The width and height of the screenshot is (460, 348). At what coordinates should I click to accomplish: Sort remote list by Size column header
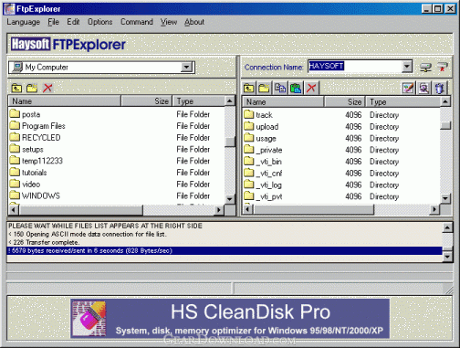[345, 101]
